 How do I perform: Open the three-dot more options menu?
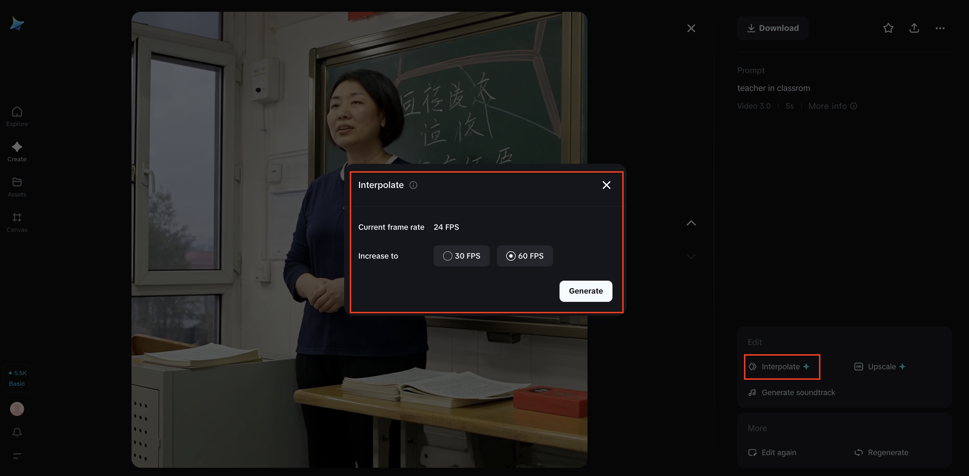coord(940,28)
